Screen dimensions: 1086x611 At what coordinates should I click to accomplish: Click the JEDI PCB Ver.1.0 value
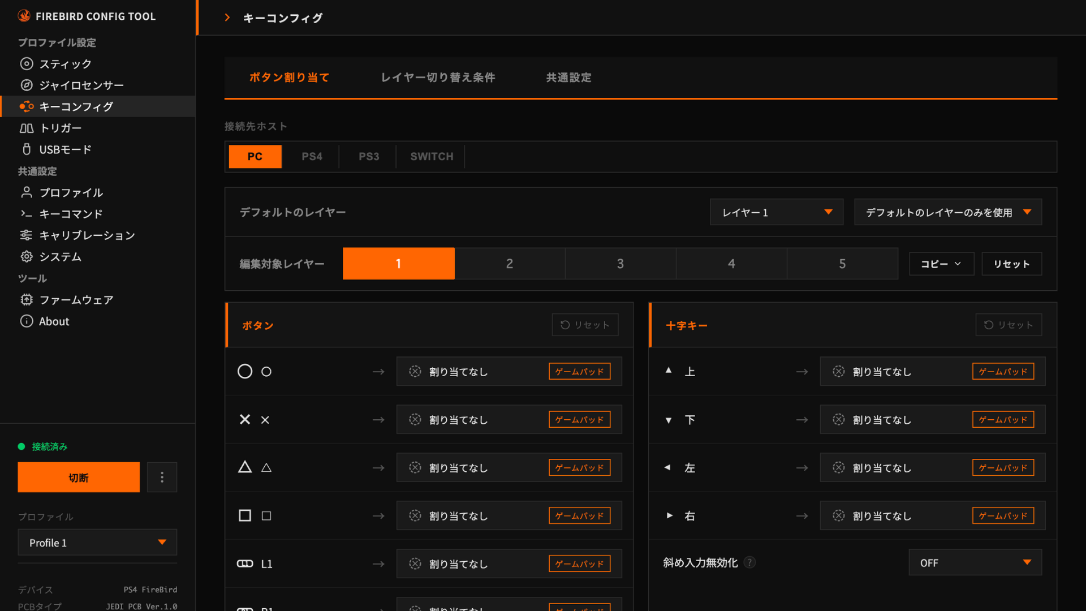[141, 606]
